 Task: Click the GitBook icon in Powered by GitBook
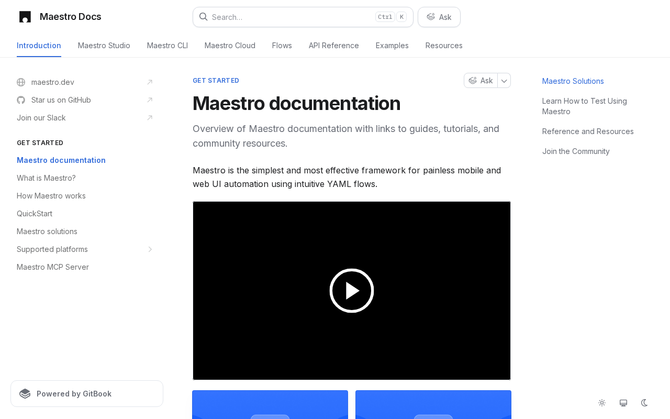point(25,394)
